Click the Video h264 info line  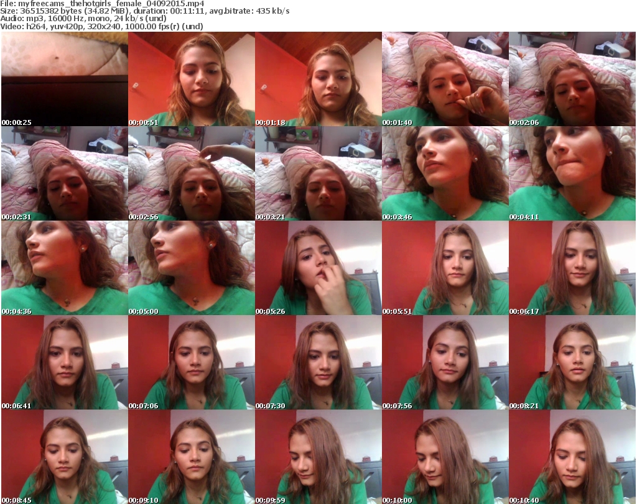point(101,26)
